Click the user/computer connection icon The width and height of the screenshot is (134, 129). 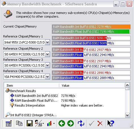pyautogui.click(x=39, y=123)
